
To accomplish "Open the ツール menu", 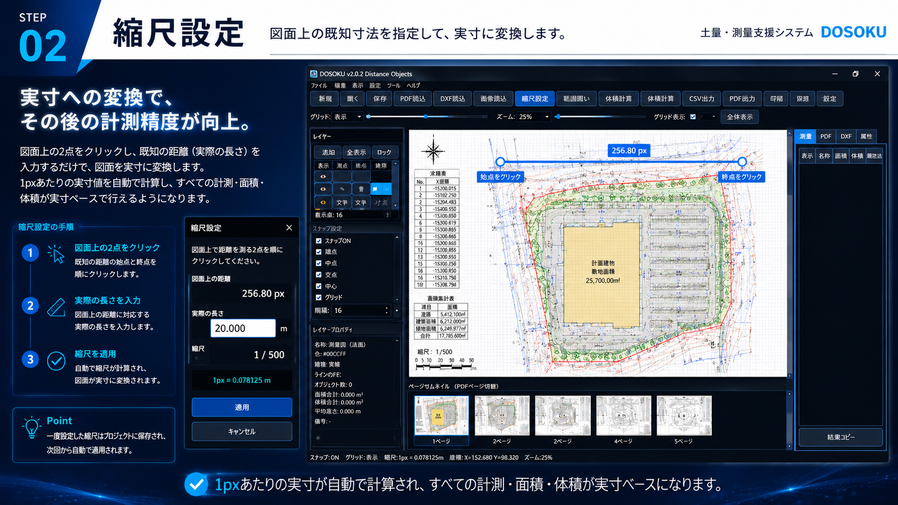I will tap(394, 85).
